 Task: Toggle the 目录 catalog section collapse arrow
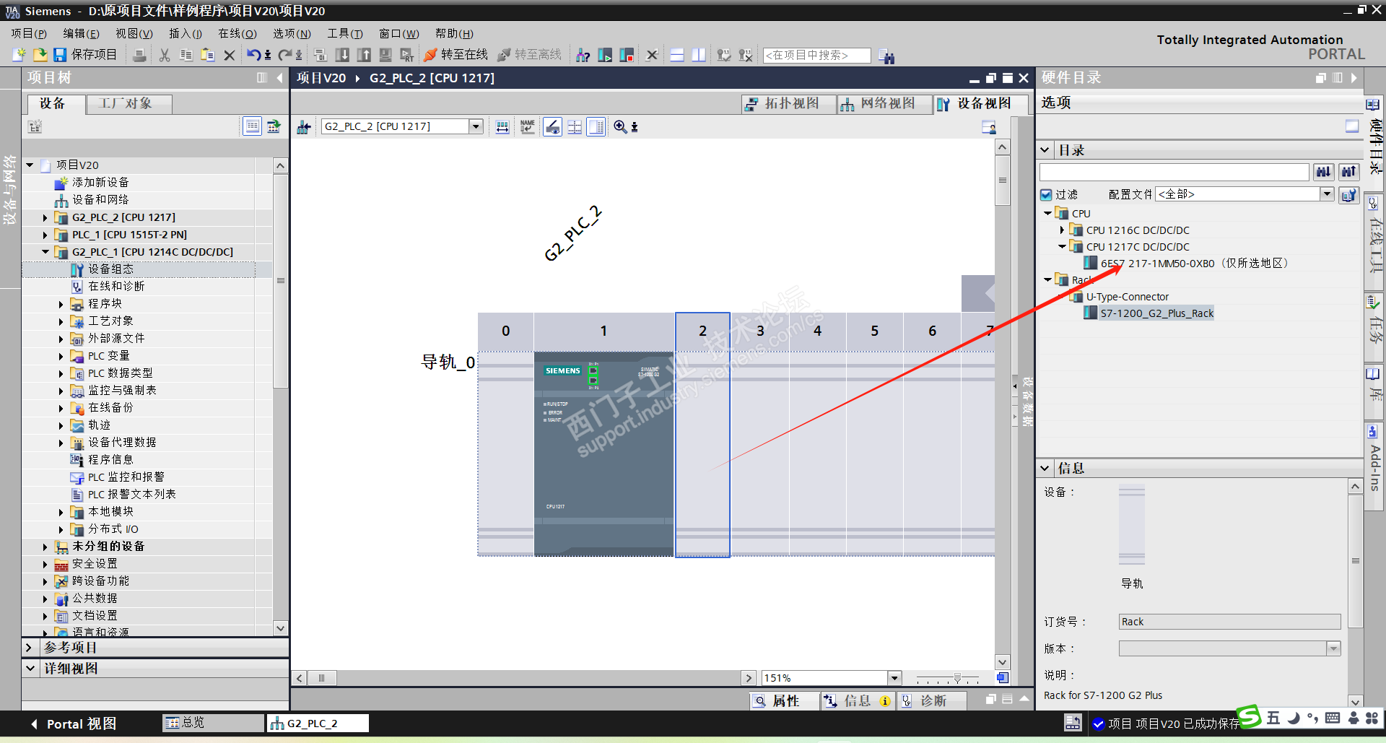tap(1045, 150)
